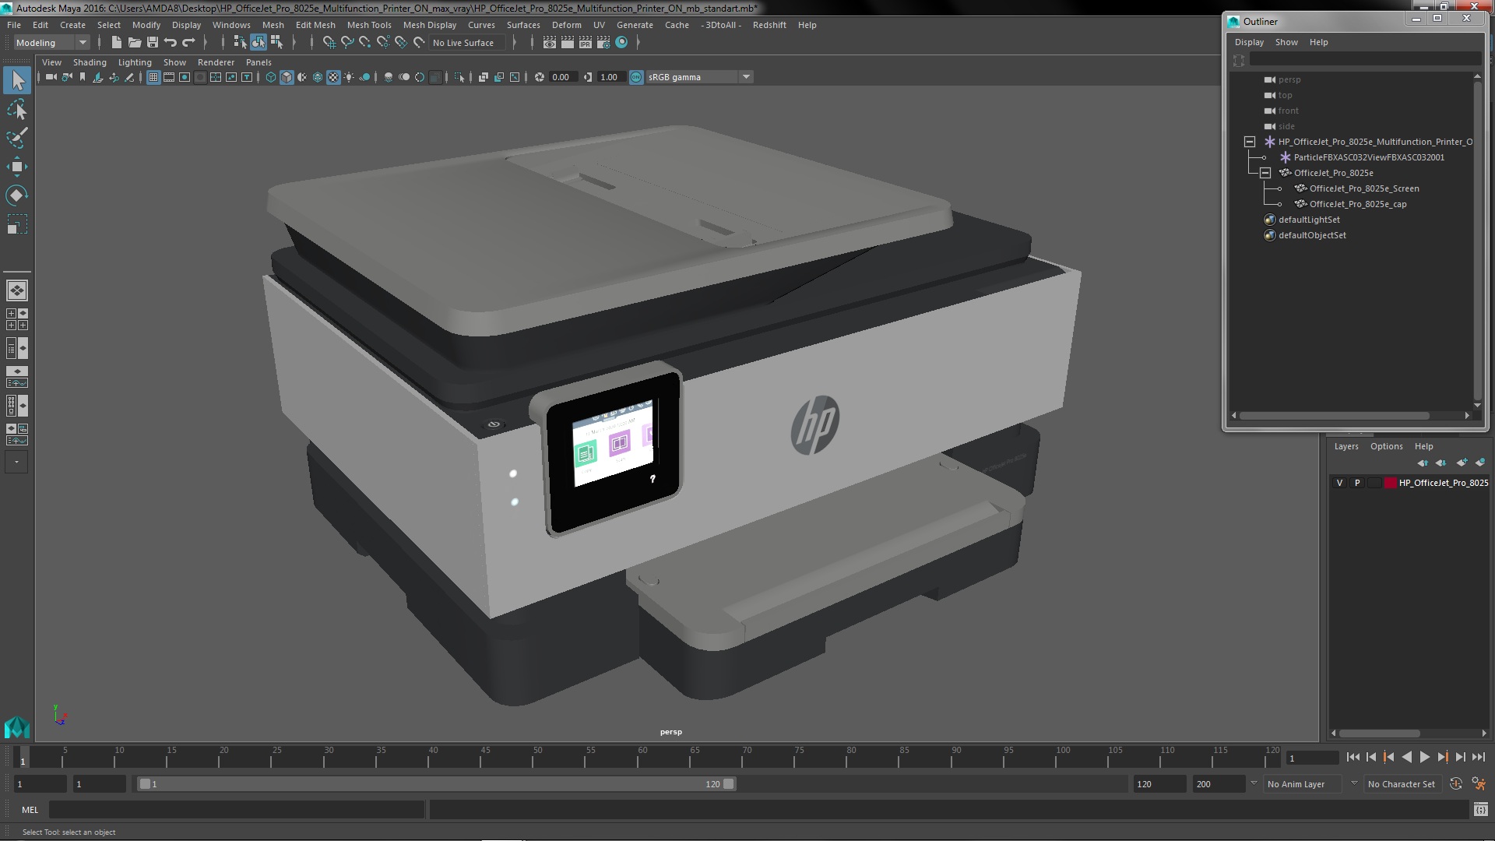Click the Paint Selection tool

[16, 139]
